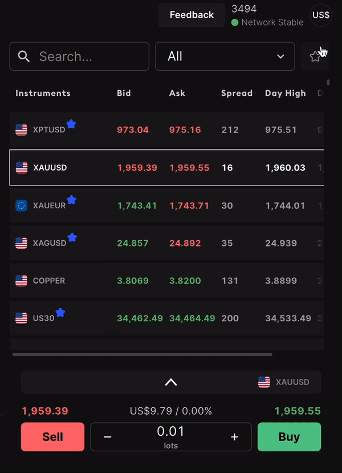This screenshot has height=473, width=342.
Task: Expand the trade panel with up chevron
Action: (x=171, y=382)
